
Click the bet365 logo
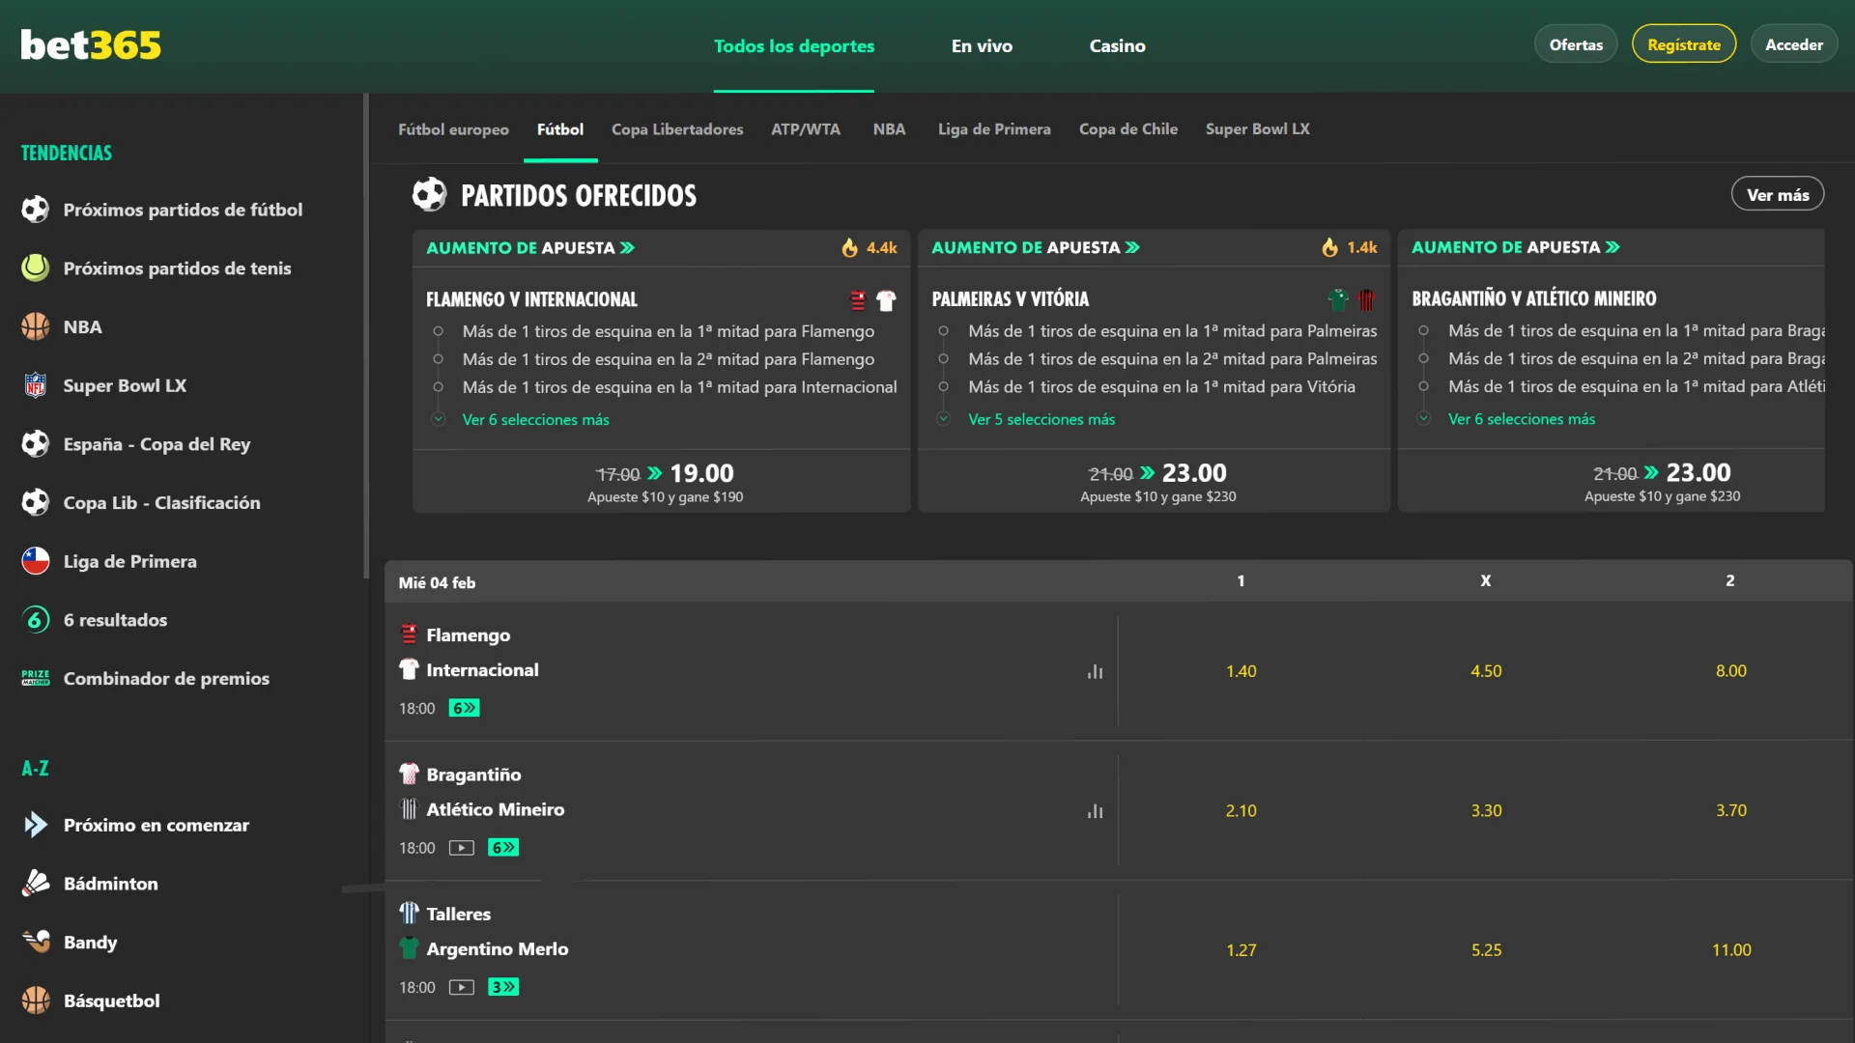91,45
